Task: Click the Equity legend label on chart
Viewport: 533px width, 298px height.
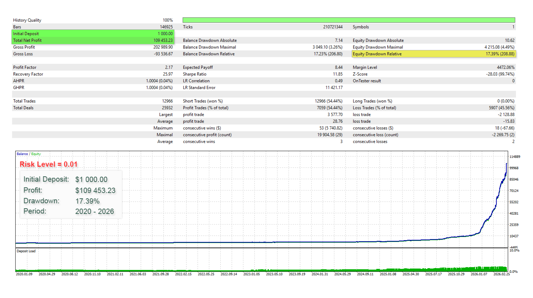Action: click(36, 154)
